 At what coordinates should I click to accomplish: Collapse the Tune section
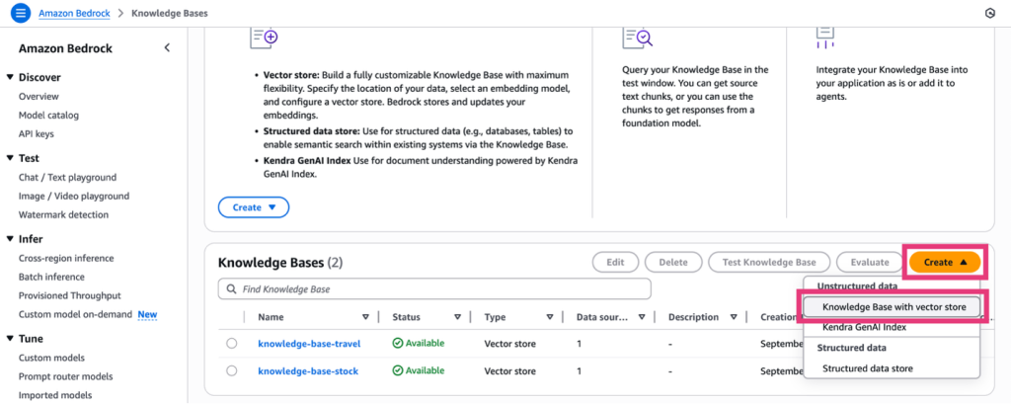(10, 338)
